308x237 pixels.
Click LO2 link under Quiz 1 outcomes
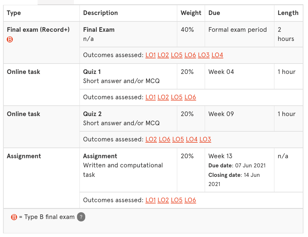pyautogui.click(x=163, y=97)
